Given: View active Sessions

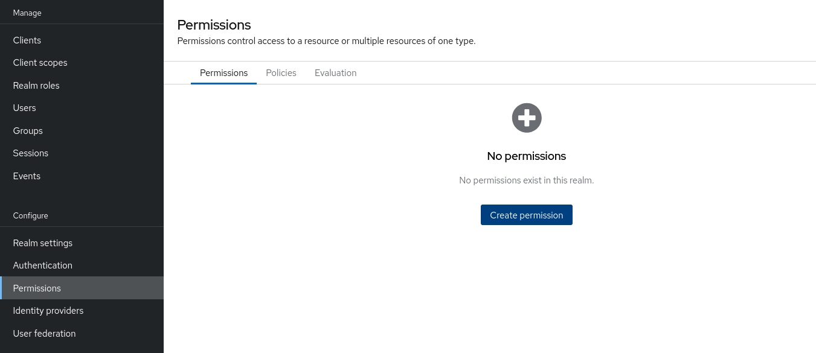Looking at the screenshot, I should 30,153.
